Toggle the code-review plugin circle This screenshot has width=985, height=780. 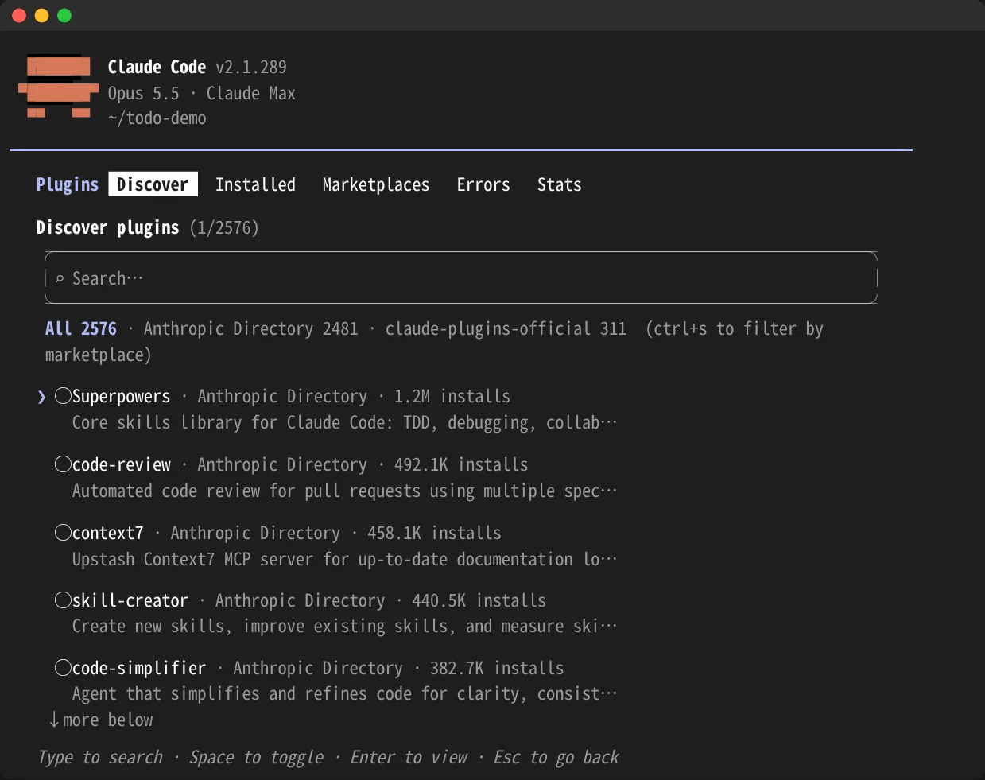tap(63, 464)
